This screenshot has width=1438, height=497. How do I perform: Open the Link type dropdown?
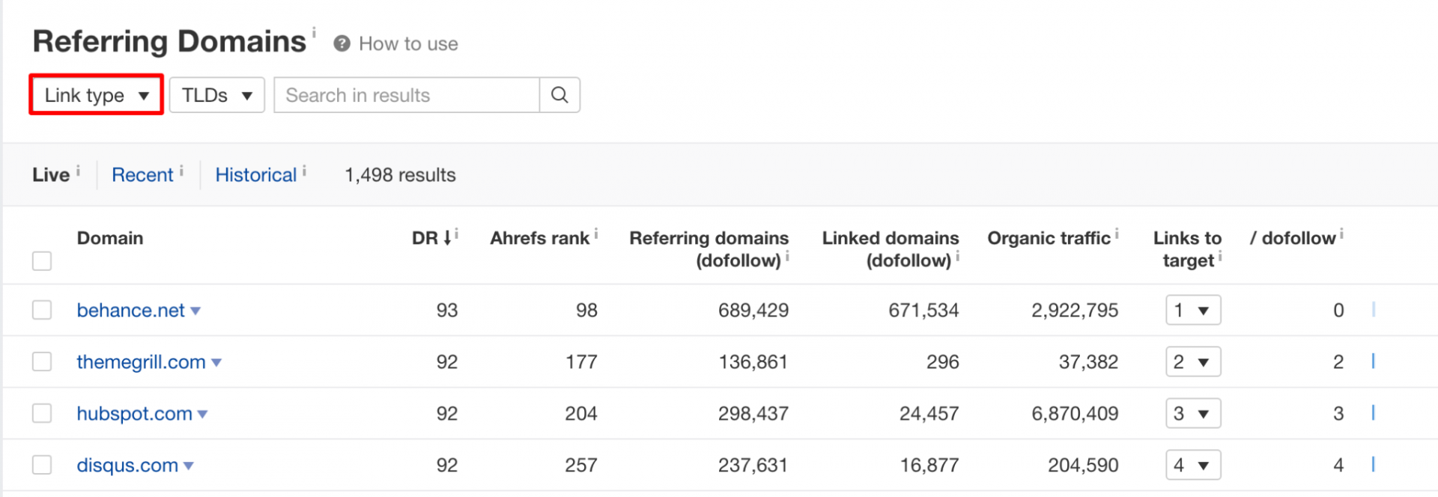(x=97, y=95)
